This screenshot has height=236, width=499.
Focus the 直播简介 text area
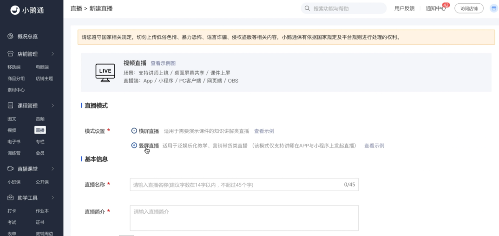(244, 218)
